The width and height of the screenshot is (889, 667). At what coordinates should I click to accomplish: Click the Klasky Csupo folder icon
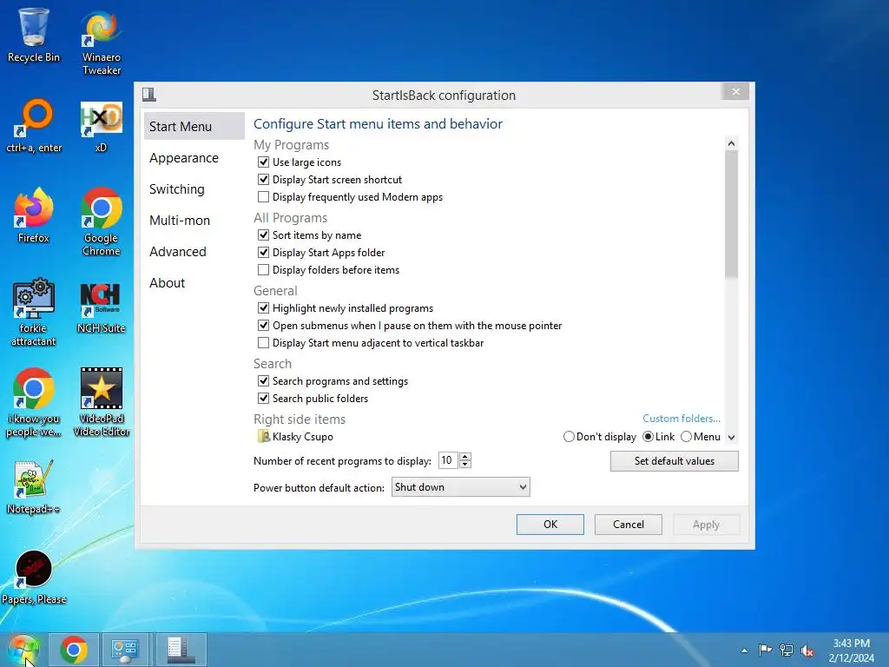264,436
